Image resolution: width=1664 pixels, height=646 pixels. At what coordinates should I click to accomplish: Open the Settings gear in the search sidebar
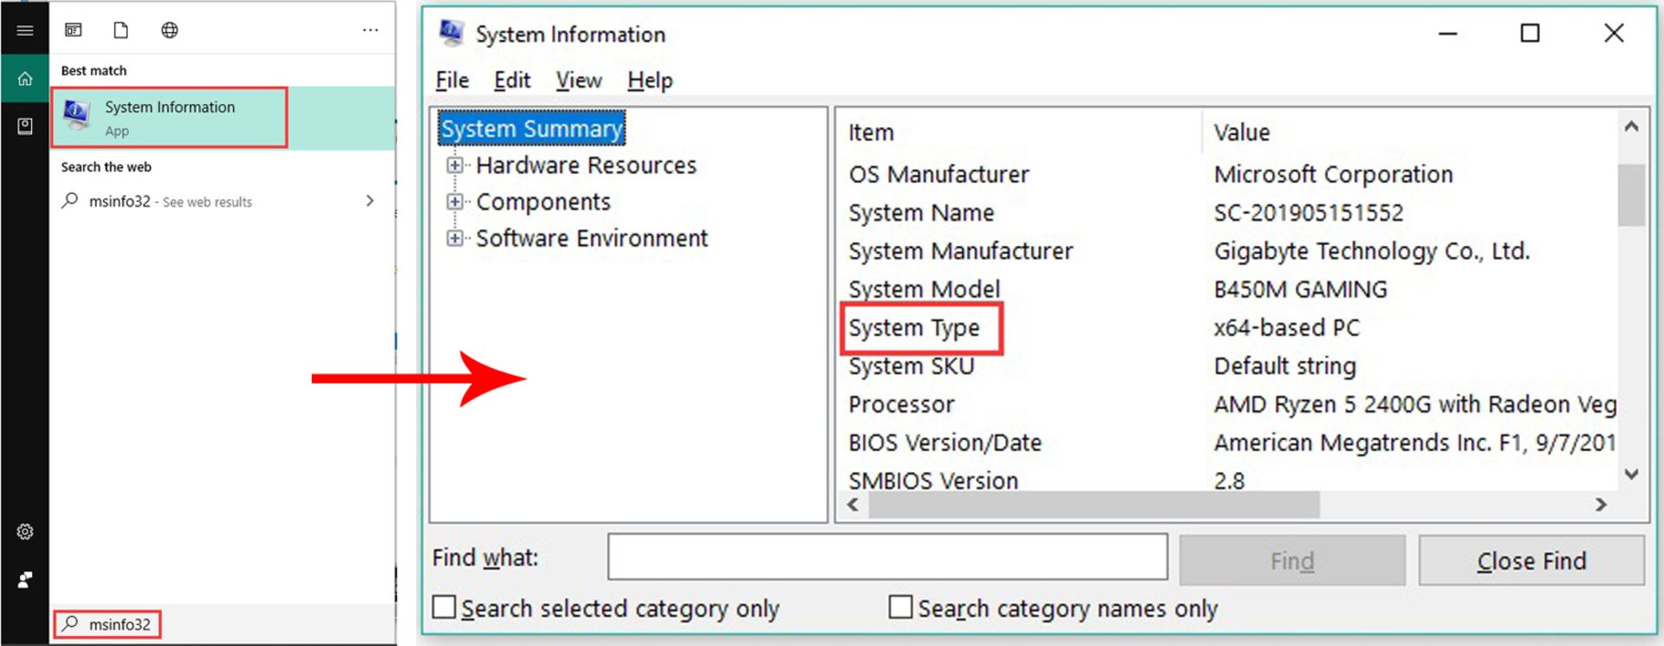24,532
